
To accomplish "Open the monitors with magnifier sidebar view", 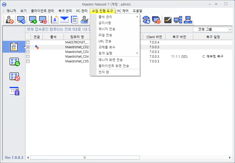I will coord(15,62).
